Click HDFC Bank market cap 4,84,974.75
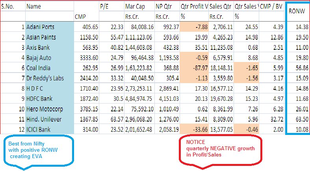Viewport: 310px width, 171px height. point(139,98)
